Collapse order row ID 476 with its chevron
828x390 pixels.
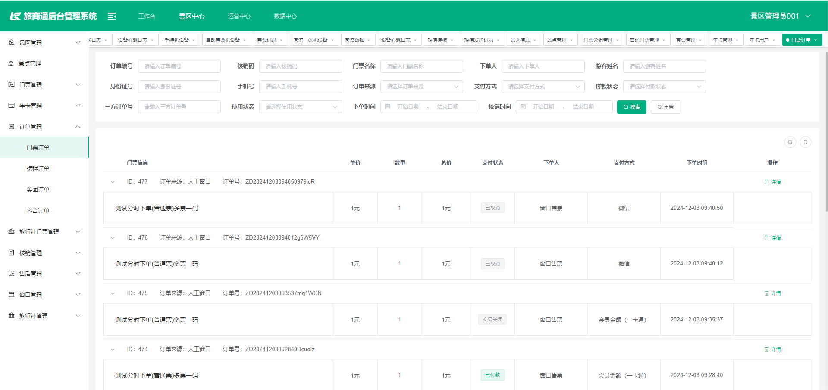point(113,238)
